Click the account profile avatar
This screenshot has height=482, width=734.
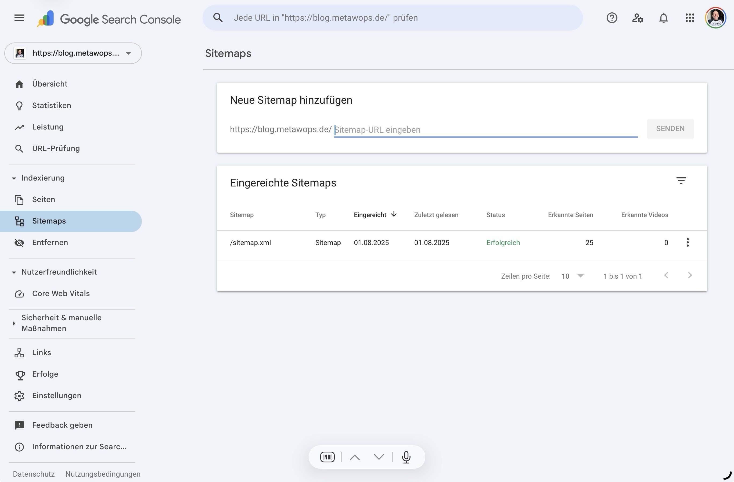coord(715,18)
